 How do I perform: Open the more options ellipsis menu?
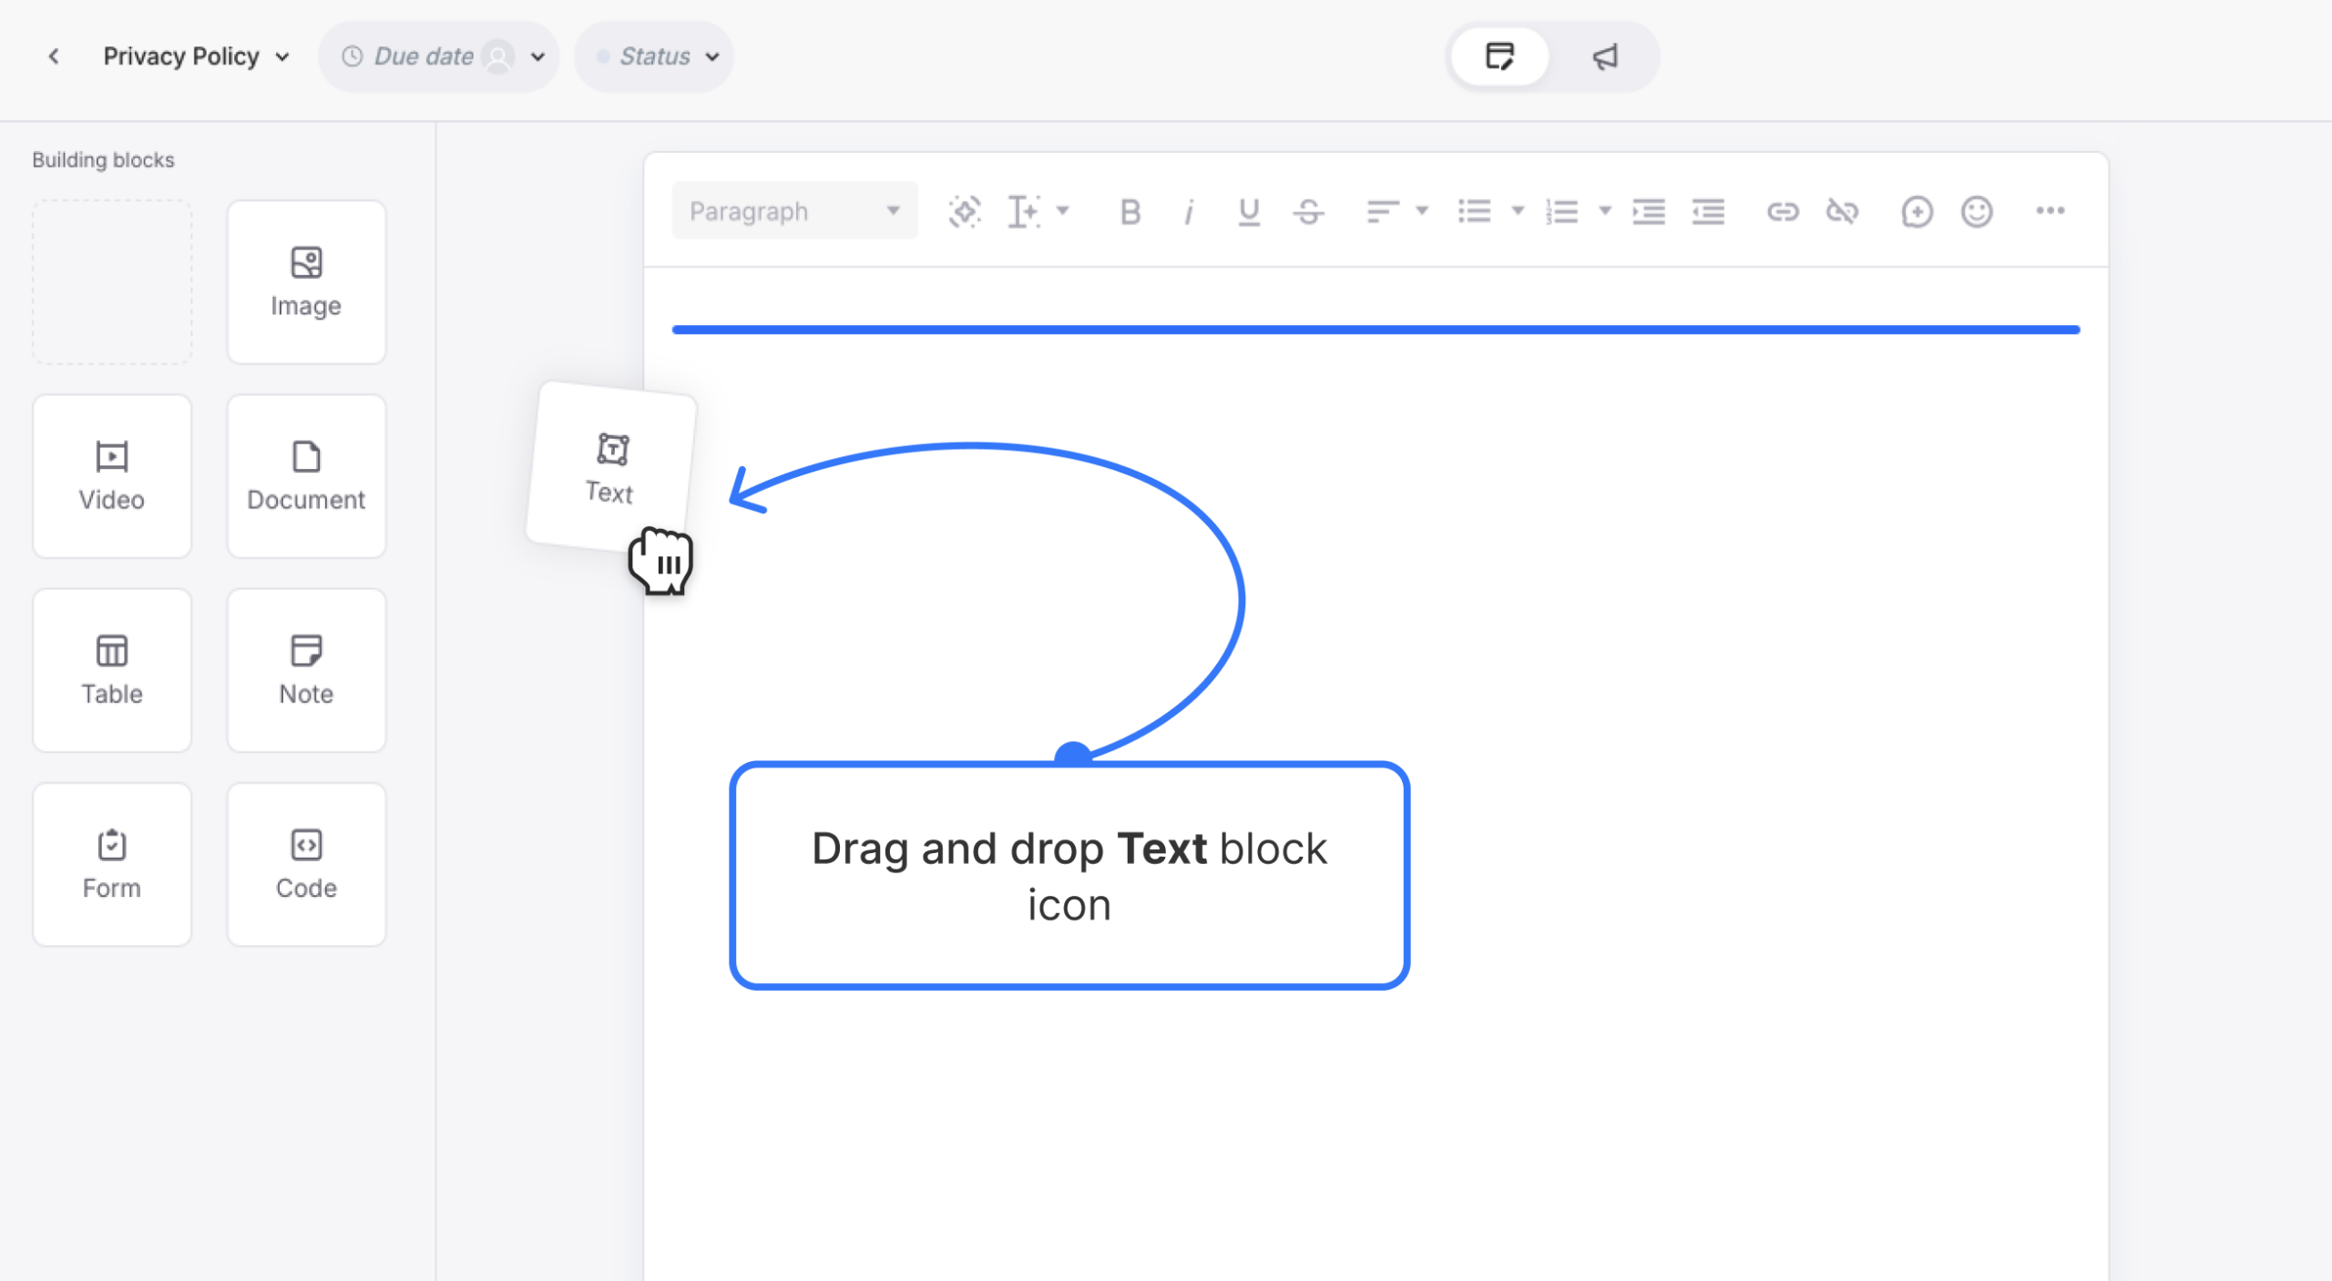2051,211
